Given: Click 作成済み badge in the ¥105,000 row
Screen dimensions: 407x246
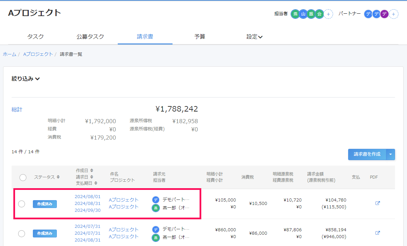Looking at the screenshot, I should pos(44,204).
